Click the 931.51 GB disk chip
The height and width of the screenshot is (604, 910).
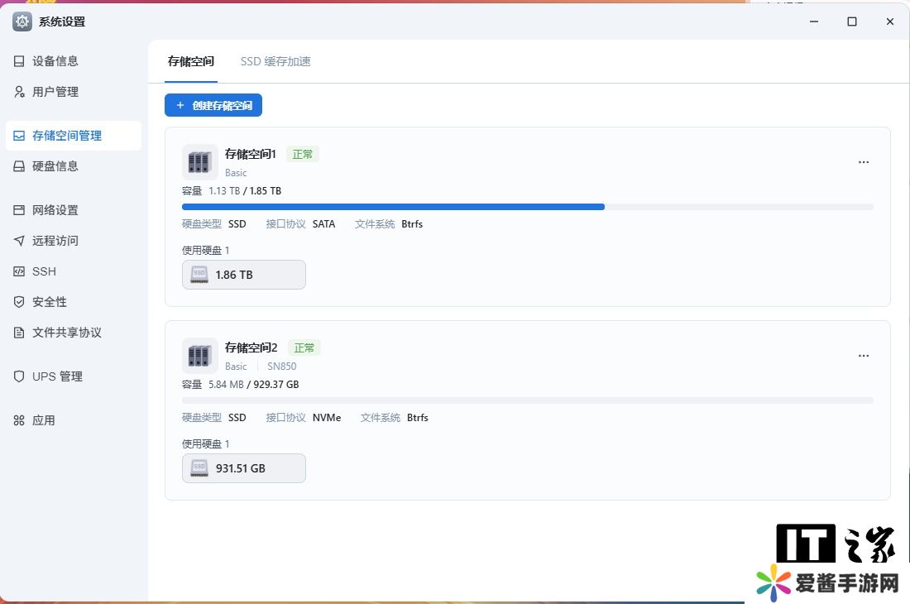(x=244, y=468)
